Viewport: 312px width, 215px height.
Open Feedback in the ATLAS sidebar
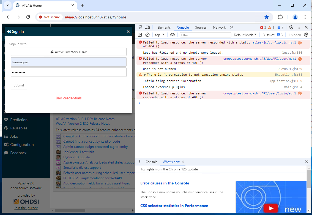tap(18, 153)
